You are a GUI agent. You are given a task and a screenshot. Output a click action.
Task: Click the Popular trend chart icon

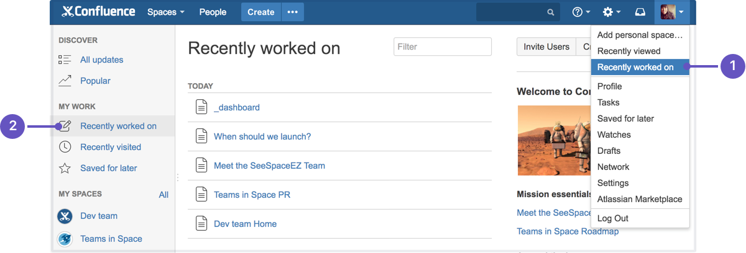pyautogui.click(x=65, y=81)
